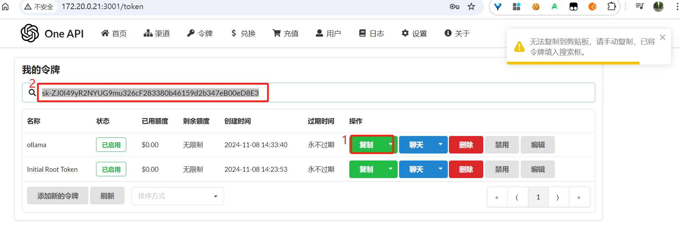Click the address bar URL 172.20.0.21:3001/token
Image resolution: width=680 pixels, height=225 pixels.
[x=102, y=7]
